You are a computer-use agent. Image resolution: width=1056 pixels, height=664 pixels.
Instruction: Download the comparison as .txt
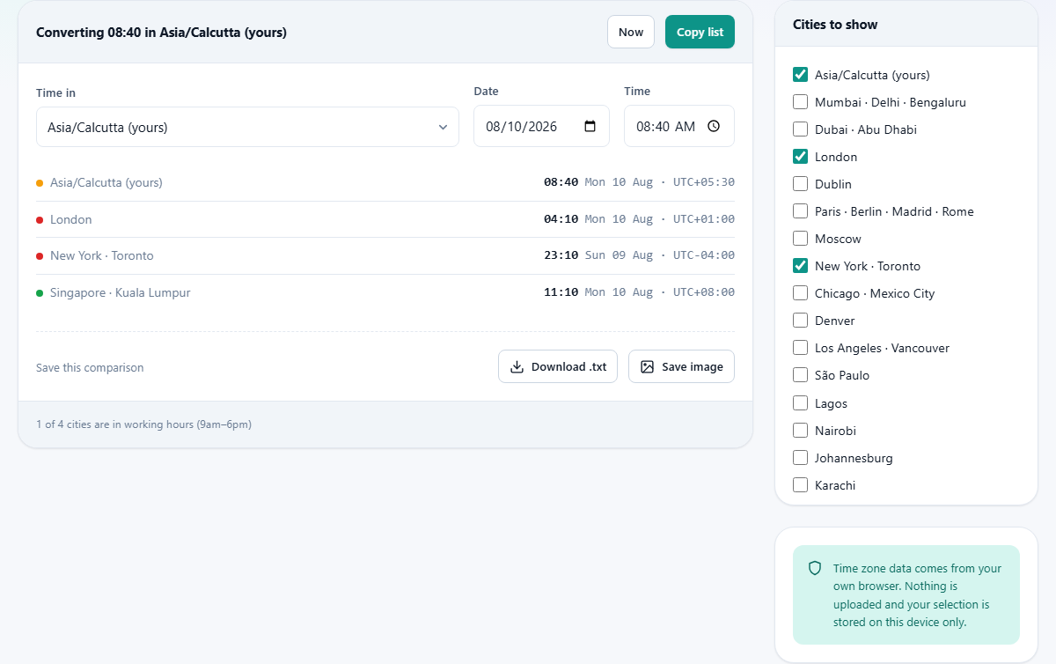coord(558,366)
